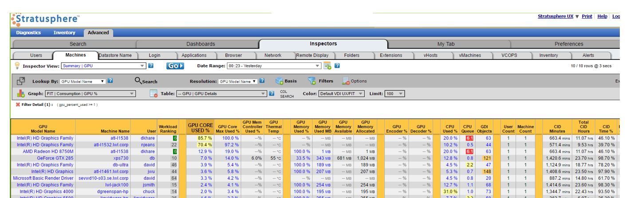Remove filter using red X by Filter Detail
Image resolution: width=634 pixels, height=198 pixels.
(18, 105)
